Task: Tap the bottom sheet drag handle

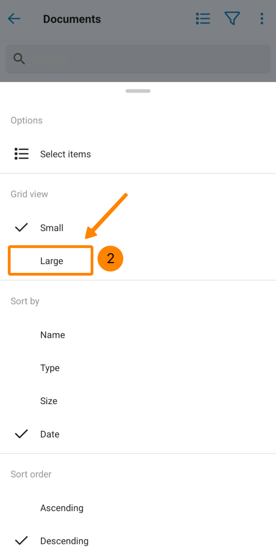Action: point(138,91)
